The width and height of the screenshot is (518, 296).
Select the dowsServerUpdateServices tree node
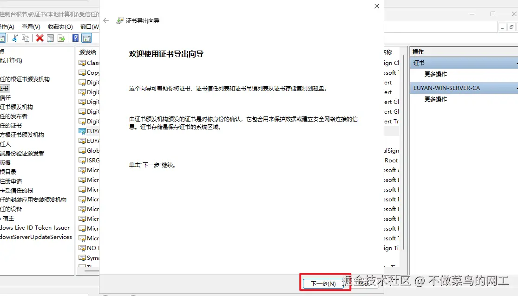point(36,237)
